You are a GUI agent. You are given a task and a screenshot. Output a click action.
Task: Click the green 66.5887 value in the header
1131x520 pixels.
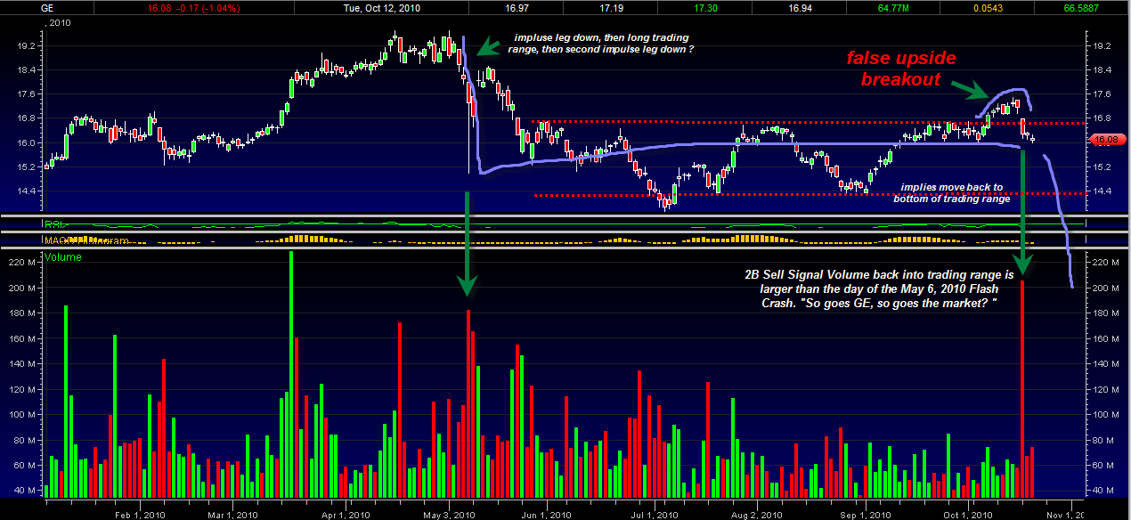point(1081,7)
